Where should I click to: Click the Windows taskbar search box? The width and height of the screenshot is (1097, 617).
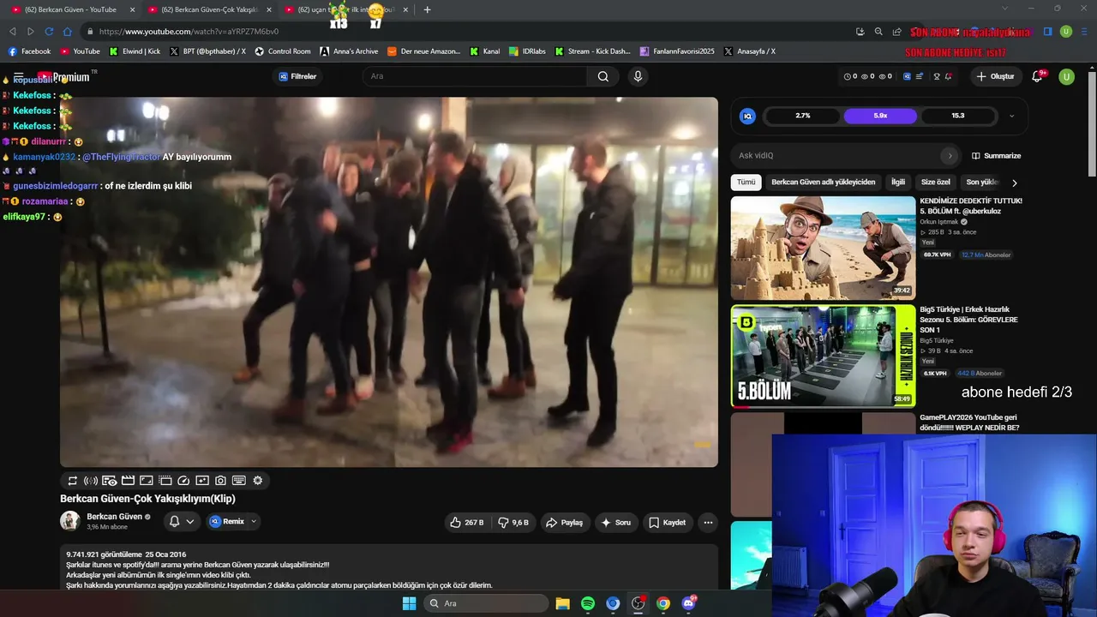(x=487, y=603)
